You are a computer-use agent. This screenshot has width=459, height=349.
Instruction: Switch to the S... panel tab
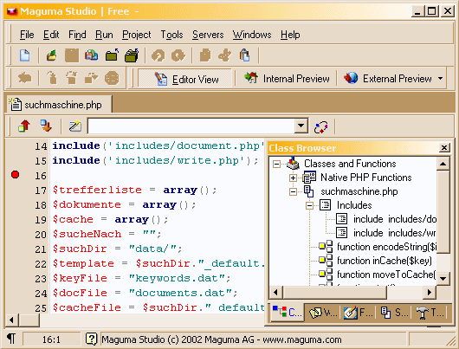tap(394, 313)
